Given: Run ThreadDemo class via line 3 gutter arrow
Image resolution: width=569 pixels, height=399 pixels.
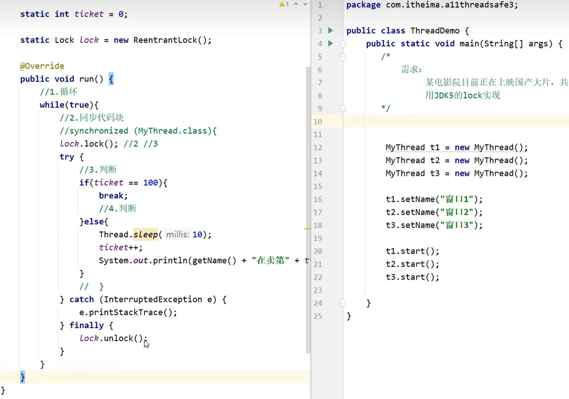Looking at the screenshot, I should [x=330, y=31].
